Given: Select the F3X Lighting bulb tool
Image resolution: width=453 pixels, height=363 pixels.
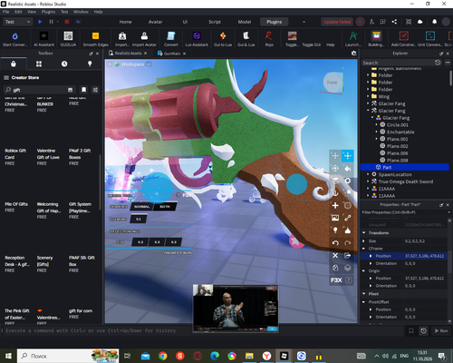Looking at the screenshot, I should click(335, 231).
